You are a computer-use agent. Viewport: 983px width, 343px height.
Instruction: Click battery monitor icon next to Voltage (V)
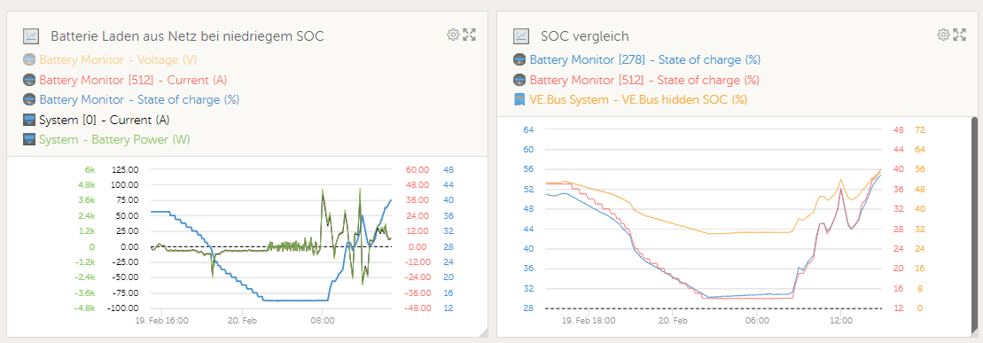tap(29, 60)
